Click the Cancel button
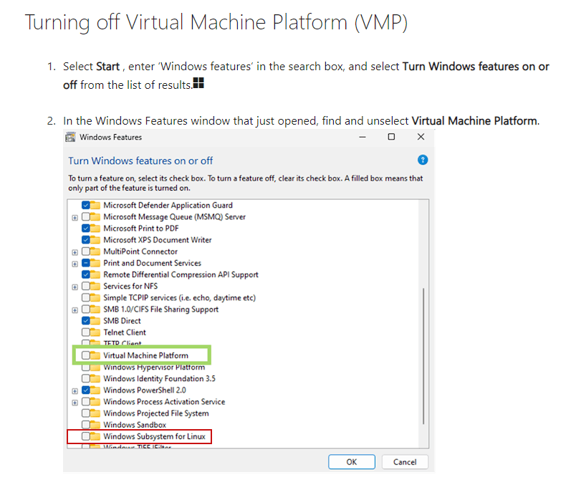Image resolution: width=576 pixels, height=485 pixels. tap(404, 461)
